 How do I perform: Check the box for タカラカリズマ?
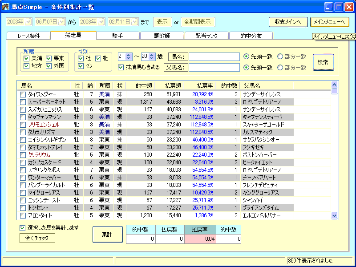coord(23,132)
